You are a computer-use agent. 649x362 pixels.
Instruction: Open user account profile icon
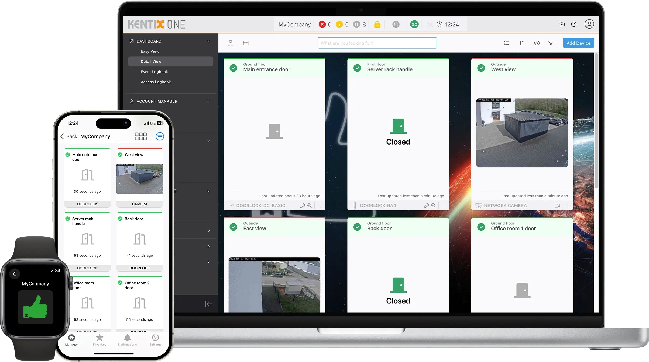tap(589, 24)
